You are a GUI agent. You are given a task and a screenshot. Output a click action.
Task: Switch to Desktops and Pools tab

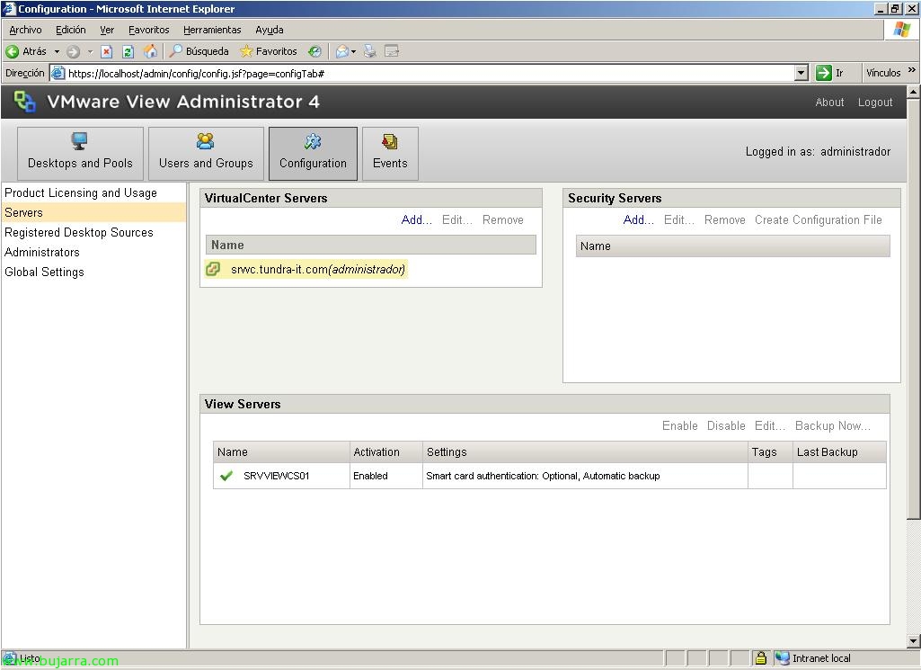(80, 154)
